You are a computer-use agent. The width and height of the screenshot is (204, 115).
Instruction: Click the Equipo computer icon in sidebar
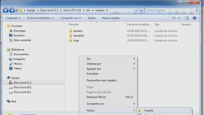click(x=9, y=78)
